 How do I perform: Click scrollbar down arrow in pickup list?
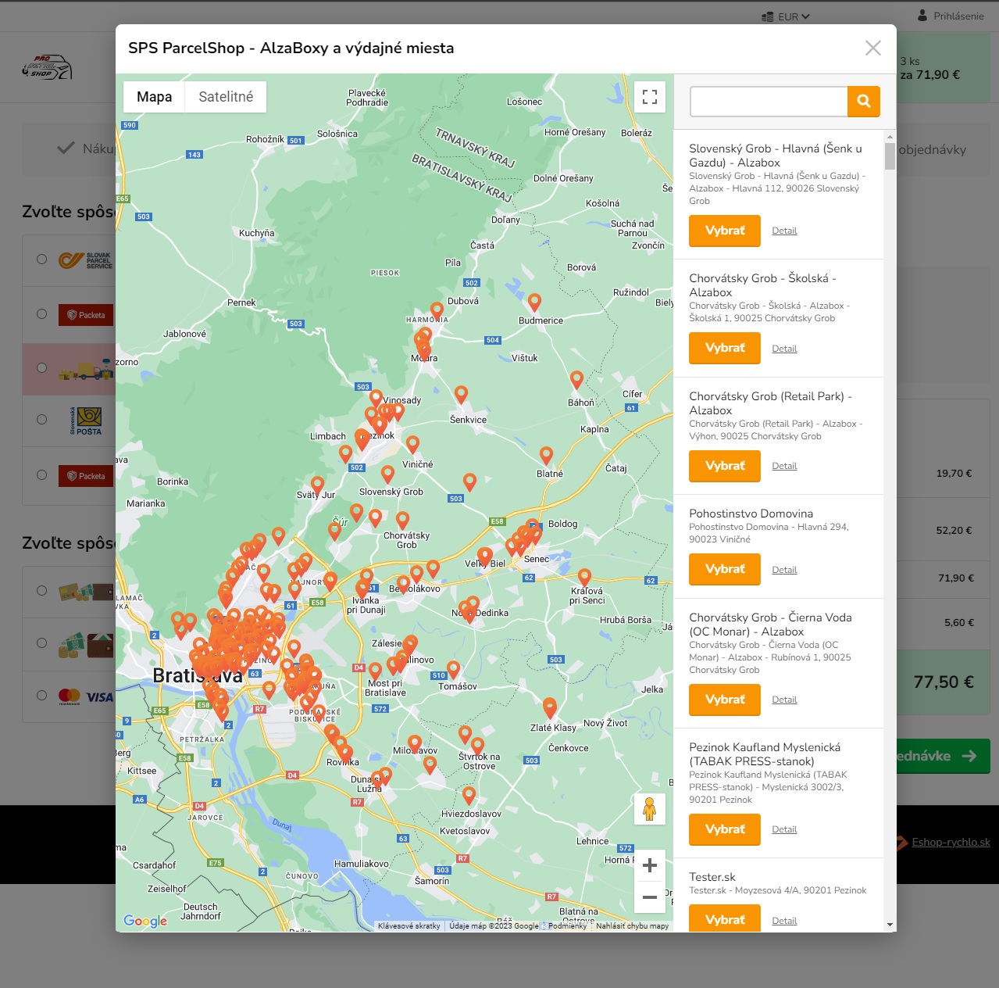tap(890, 925)
